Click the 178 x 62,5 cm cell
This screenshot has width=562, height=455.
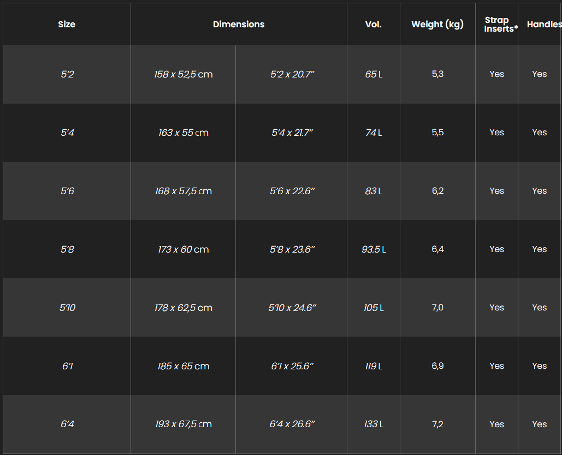point(184,308)
